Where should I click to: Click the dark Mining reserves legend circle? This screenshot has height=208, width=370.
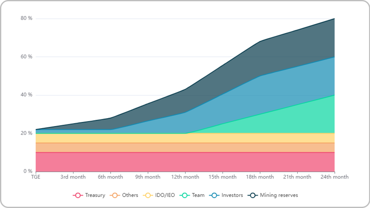point(253,195)
